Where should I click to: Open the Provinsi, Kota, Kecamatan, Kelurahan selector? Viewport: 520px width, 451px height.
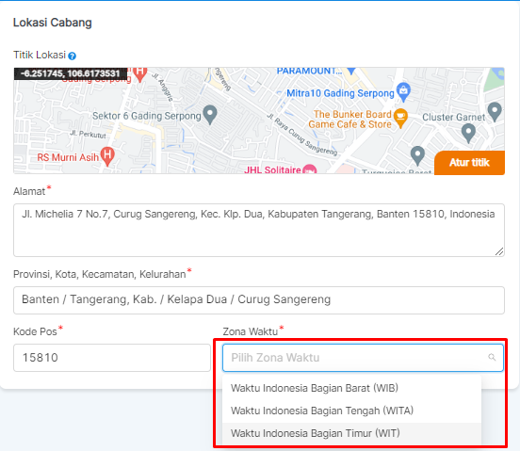click(259, 300)
